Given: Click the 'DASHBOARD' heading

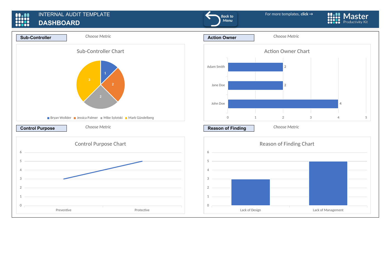Looking at the screenshot, I should (x=59, y=23).
